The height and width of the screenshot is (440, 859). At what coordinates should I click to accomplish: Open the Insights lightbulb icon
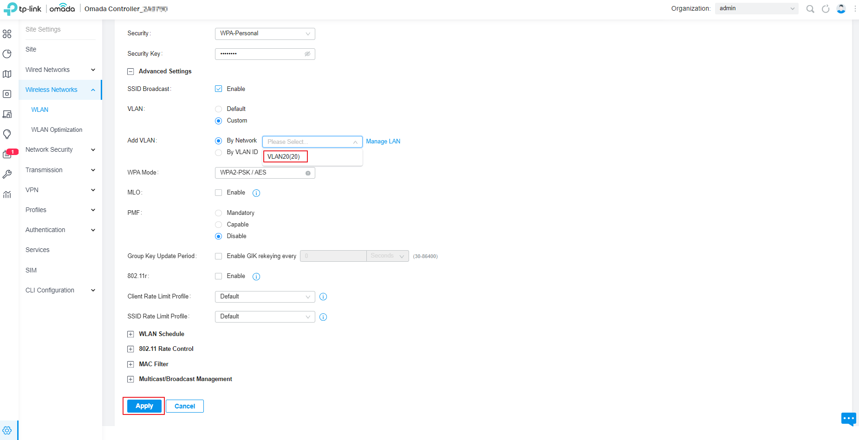(x=7, y=134)
